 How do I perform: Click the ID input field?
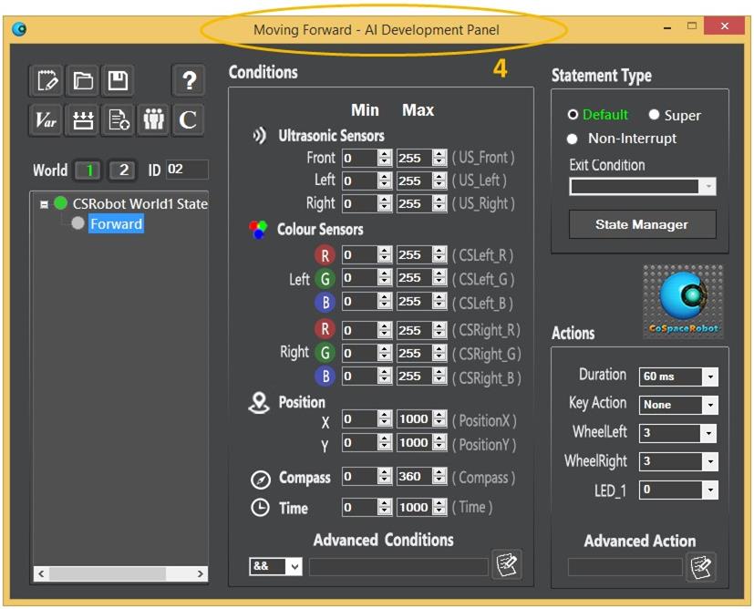pos(187,170)
